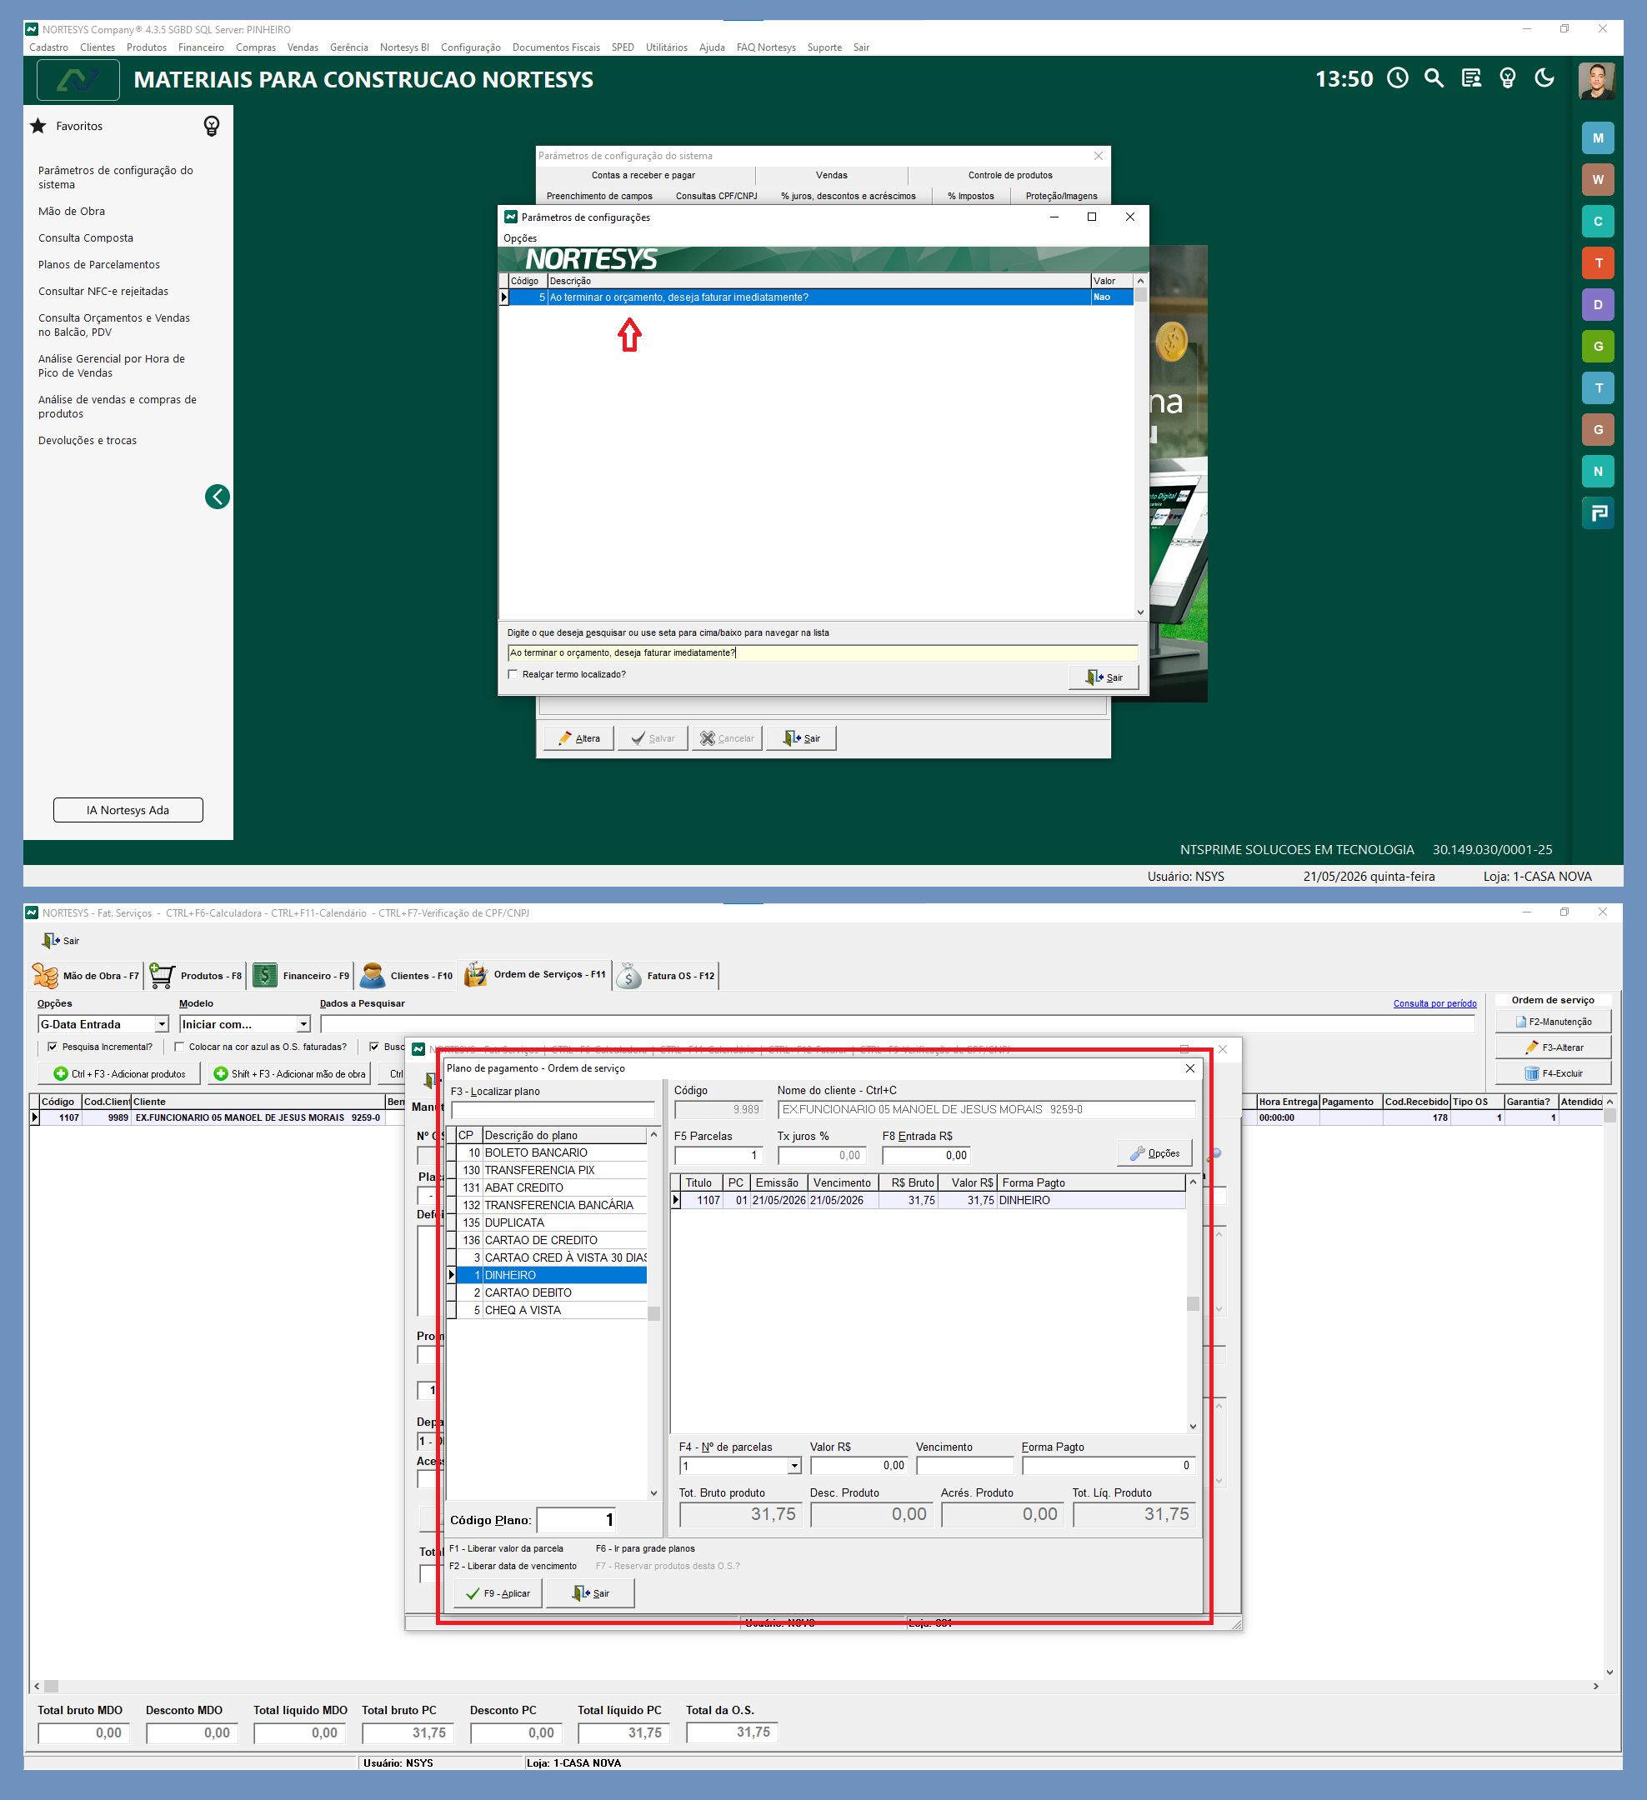Viewport: 1647px width, 1800px height.
Task: Select the M avatar in the right sidebar
Action: [x=1598, y=138]
